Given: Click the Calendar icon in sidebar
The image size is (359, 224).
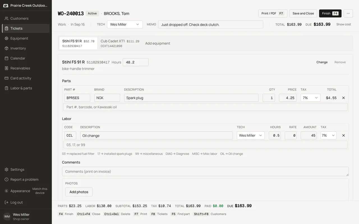Looking at the screenshot, I should (x=6, y=58).
